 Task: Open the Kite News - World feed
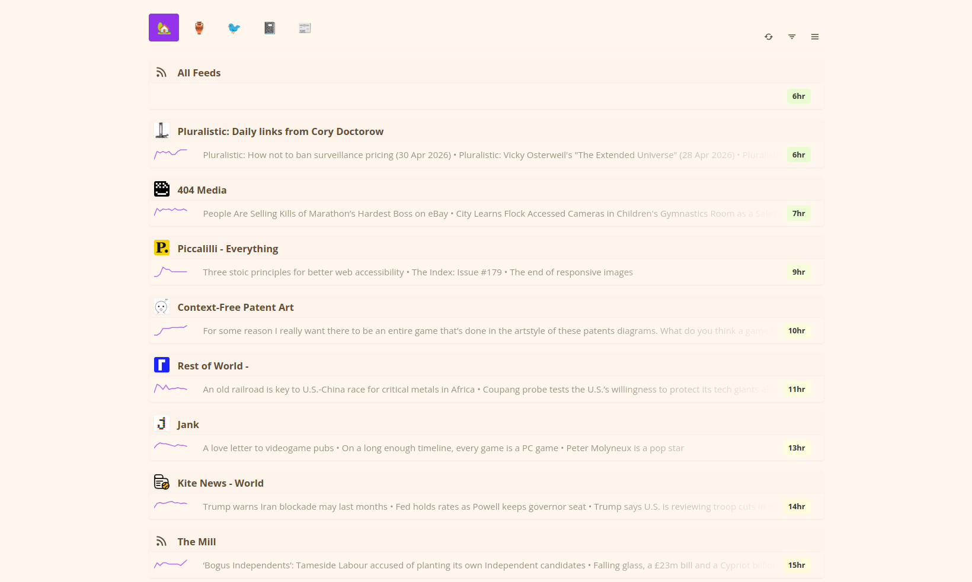220,483
